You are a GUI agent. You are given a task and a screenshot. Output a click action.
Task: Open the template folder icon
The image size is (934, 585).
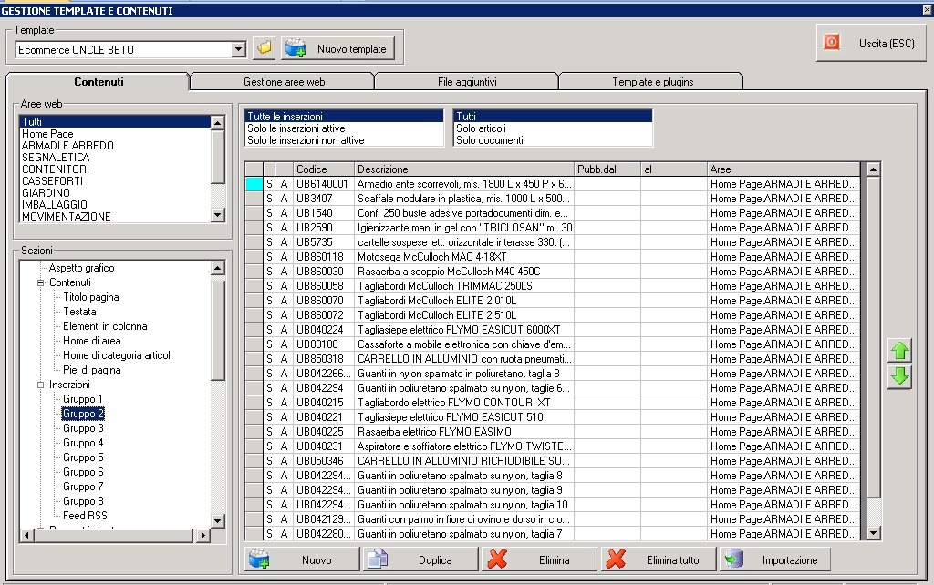pos(264,48)
